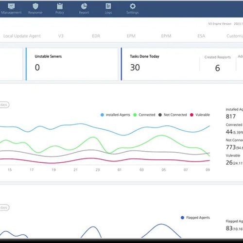Click the red Vulerable legend dot

coord(191,115)
